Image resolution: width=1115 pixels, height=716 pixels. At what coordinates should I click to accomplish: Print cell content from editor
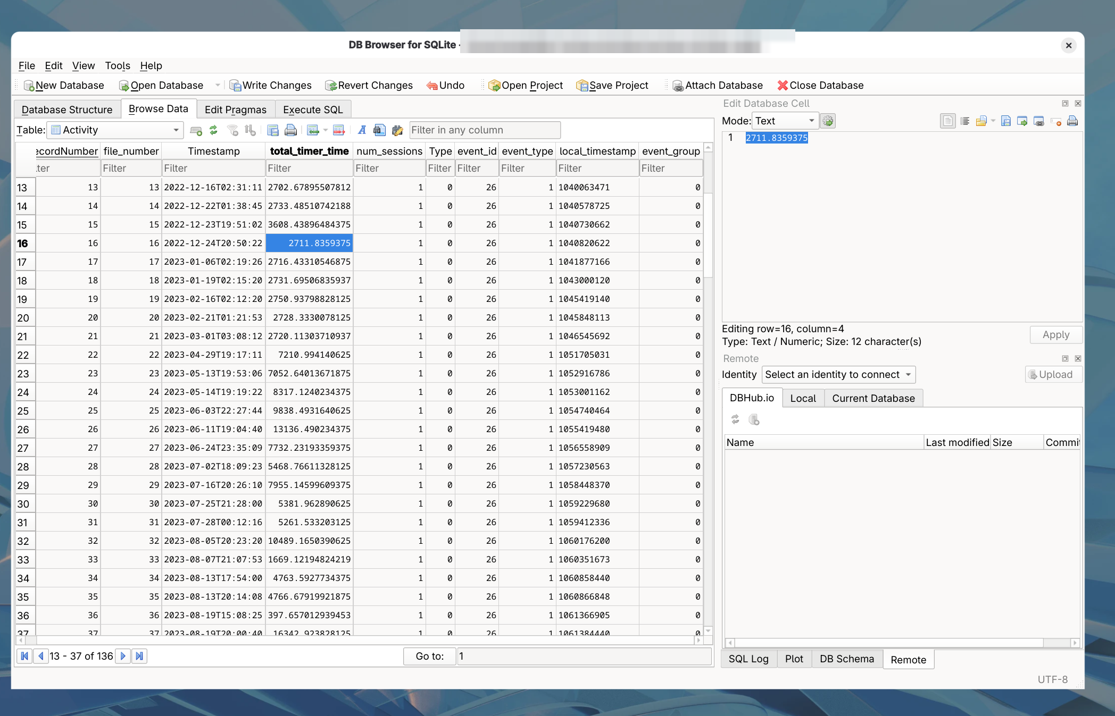[1072, 121]
